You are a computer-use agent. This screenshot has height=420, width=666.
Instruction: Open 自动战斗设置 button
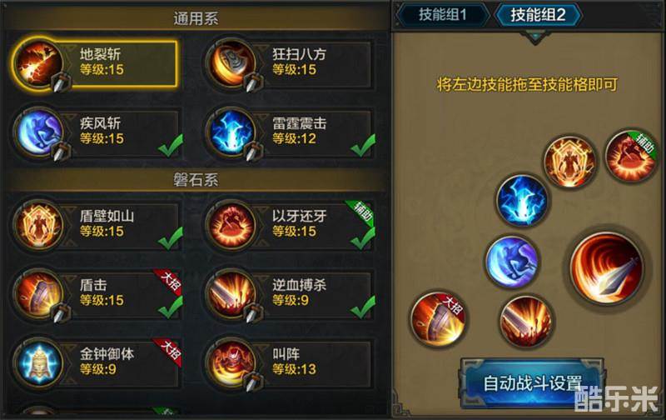533,383
